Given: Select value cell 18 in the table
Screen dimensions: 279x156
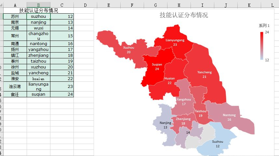Looking at the screenshot, I should [62, 55].
